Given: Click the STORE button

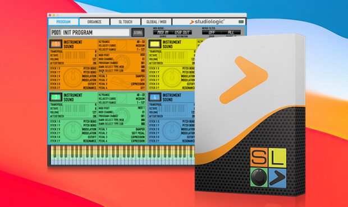Looking at the screenshot, I should [x=138, y=32].
